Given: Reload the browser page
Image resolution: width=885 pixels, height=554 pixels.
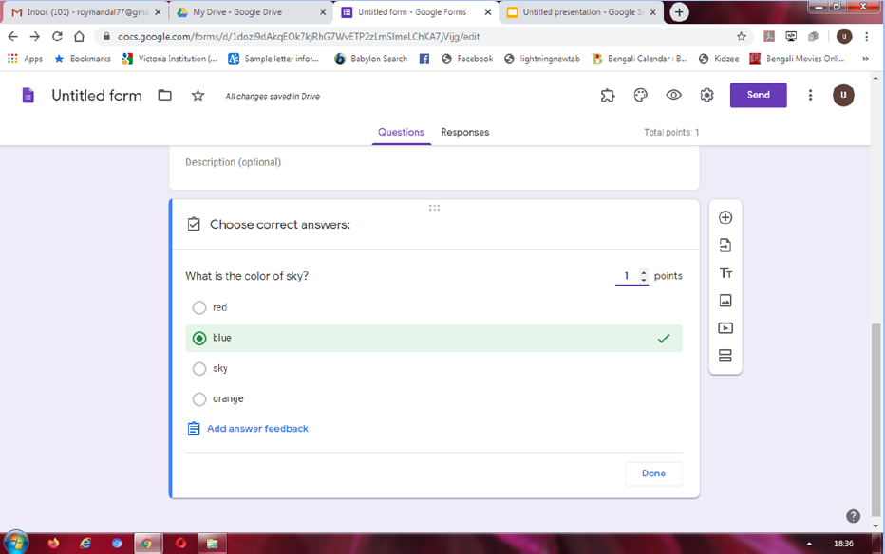Looking at the screenshot, I should click(x=57, y=37).
